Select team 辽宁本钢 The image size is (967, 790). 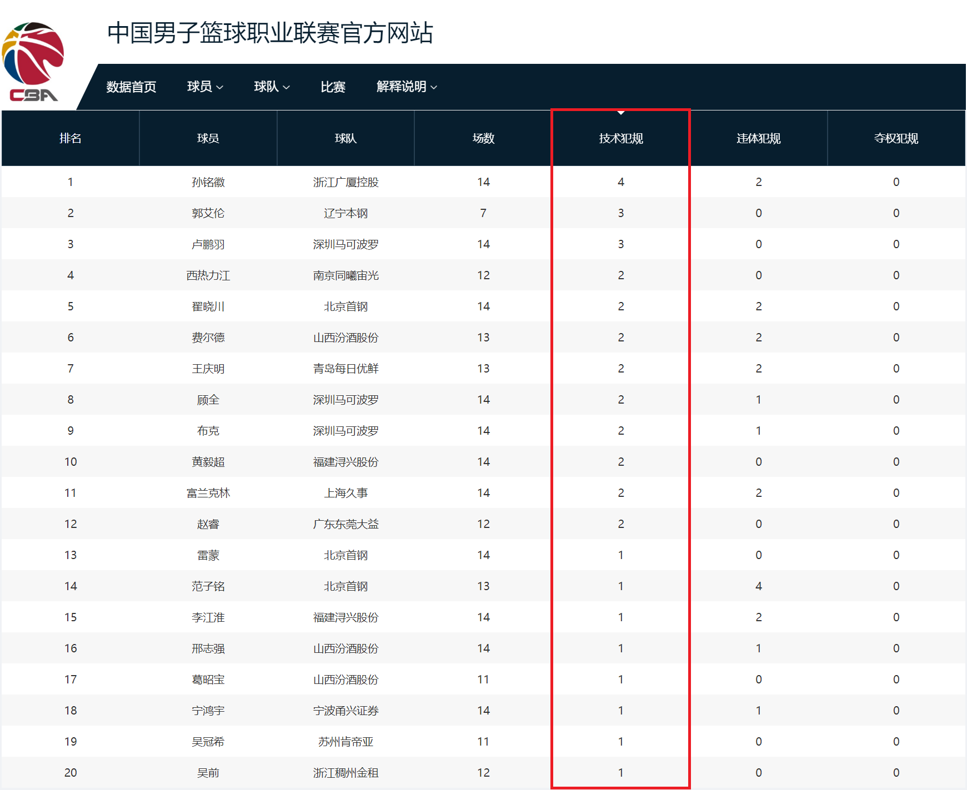pyautogui.click(x=345, y=213)
